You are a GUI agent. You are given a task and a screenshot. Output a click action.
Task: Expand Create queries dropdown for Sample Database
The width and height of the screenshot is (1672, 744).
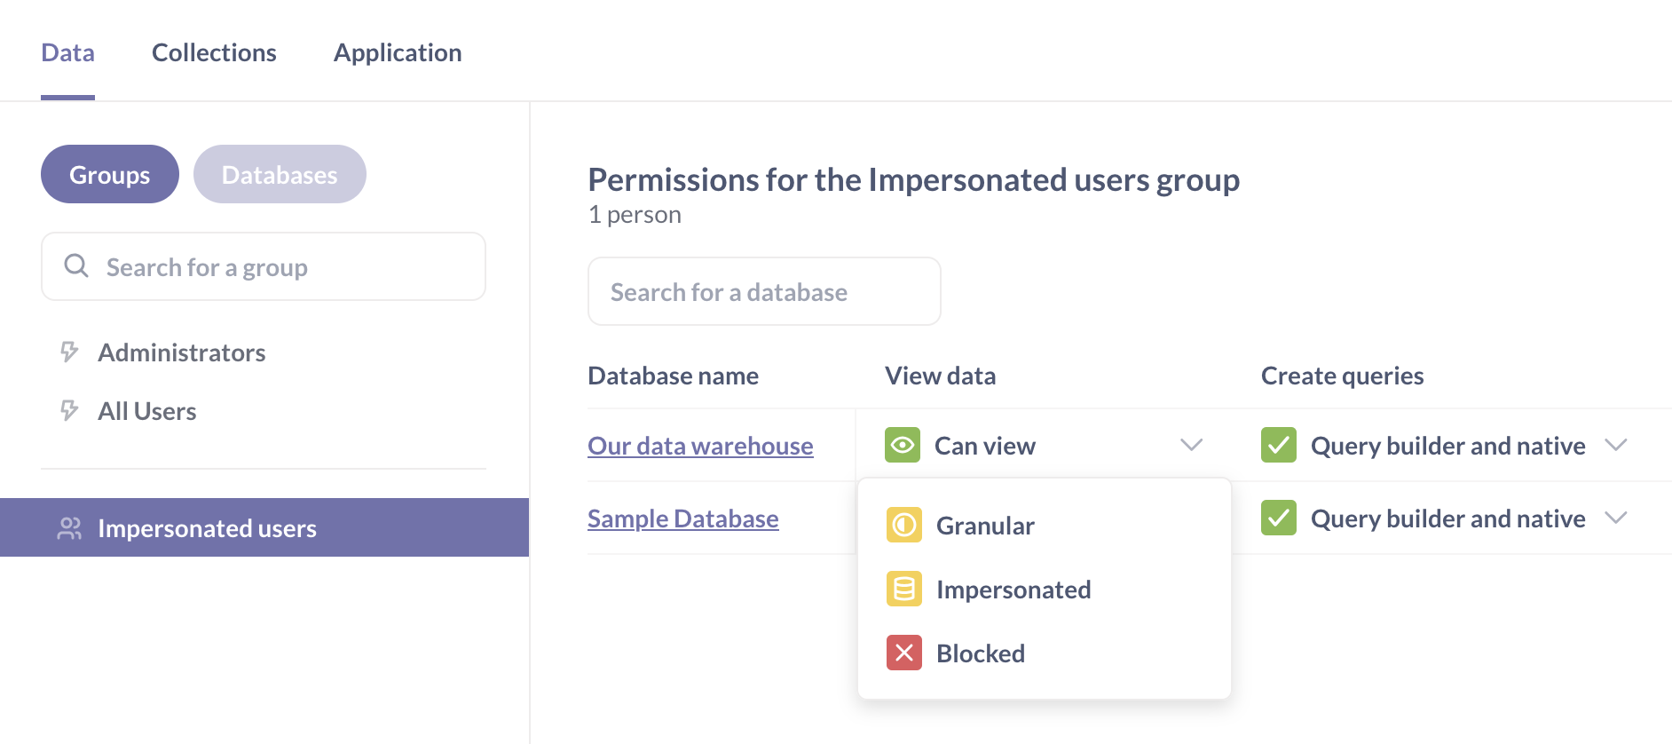pyautogui.click(x=1616, y=518)
